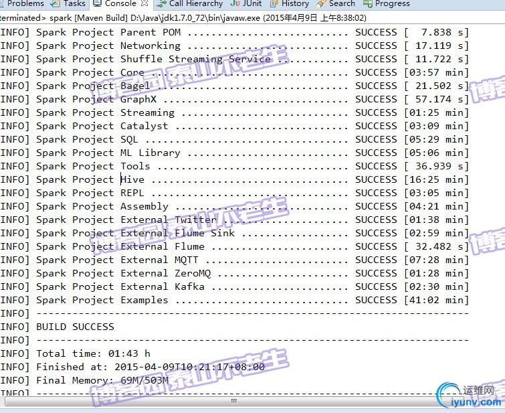Click the Tasks tab icon
Image resolution: width=505 pixels, height=413 pixels.
click(55, 3)
